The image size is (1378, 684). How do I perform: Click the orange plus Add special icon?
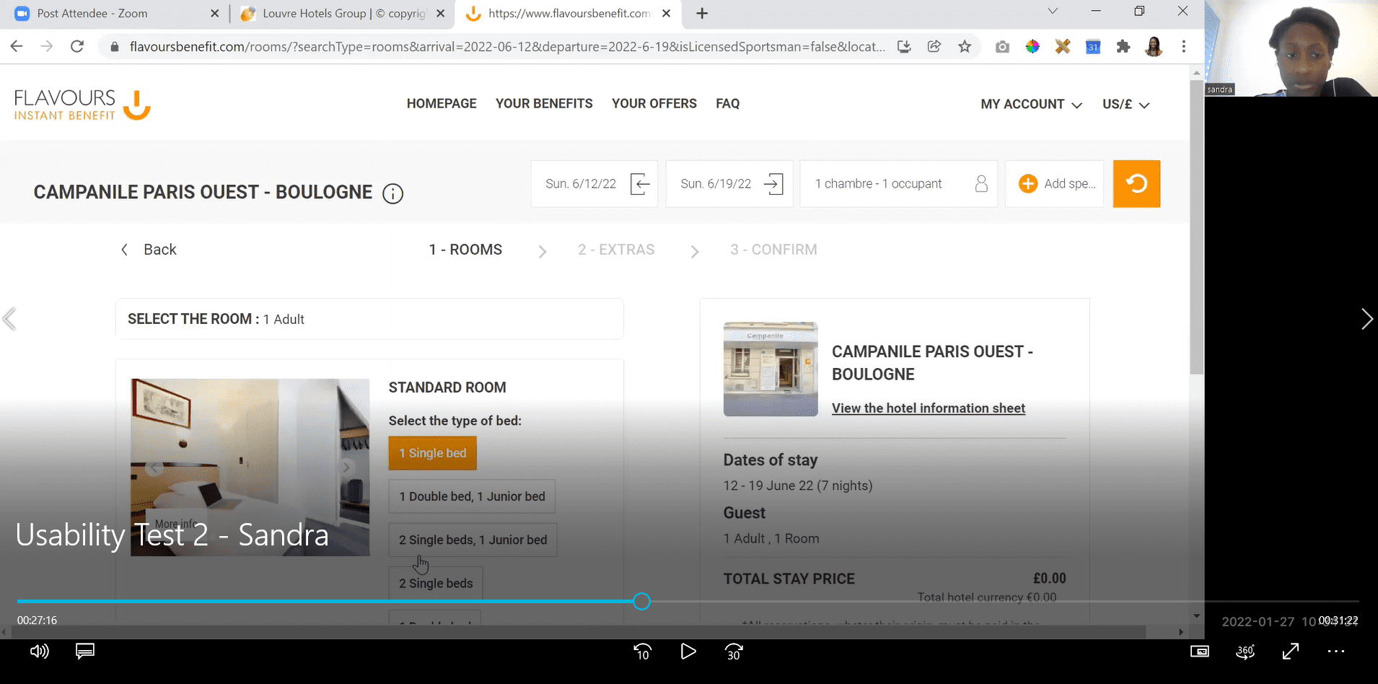1027,184
